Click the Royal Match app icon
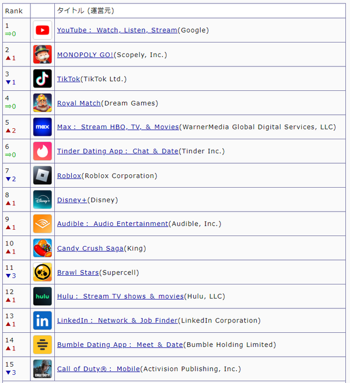Image resolution: width=350 pixels, height=383 pixels. click(42, 103)
